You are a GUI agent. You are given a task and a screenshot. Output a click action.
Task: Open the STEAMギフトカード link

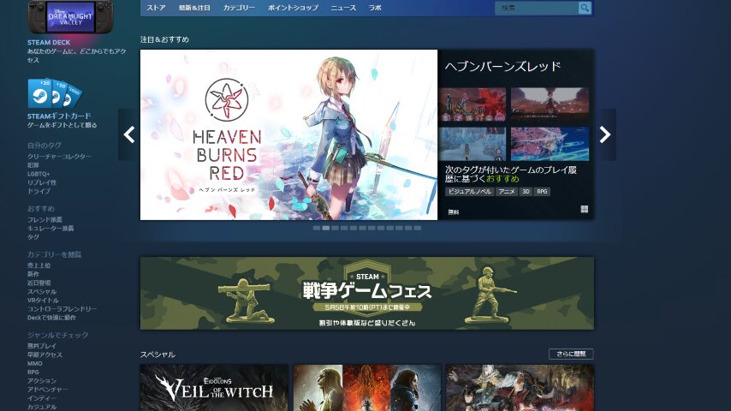coord(59,116)
